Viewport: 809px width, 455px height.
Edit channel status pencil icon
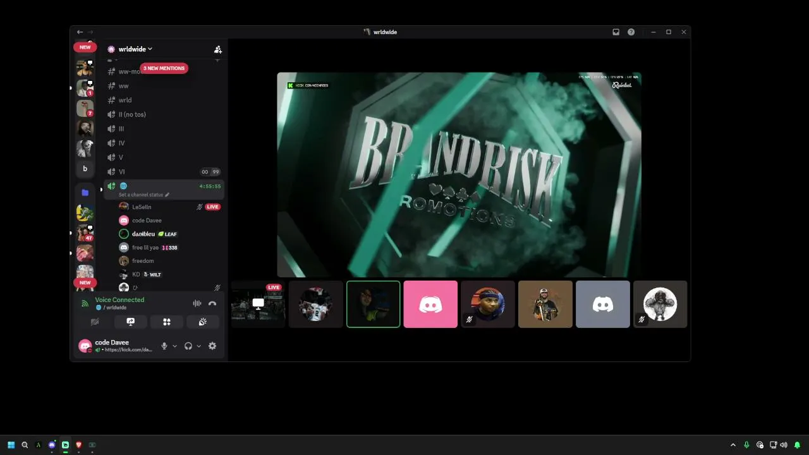click(167, 195)
